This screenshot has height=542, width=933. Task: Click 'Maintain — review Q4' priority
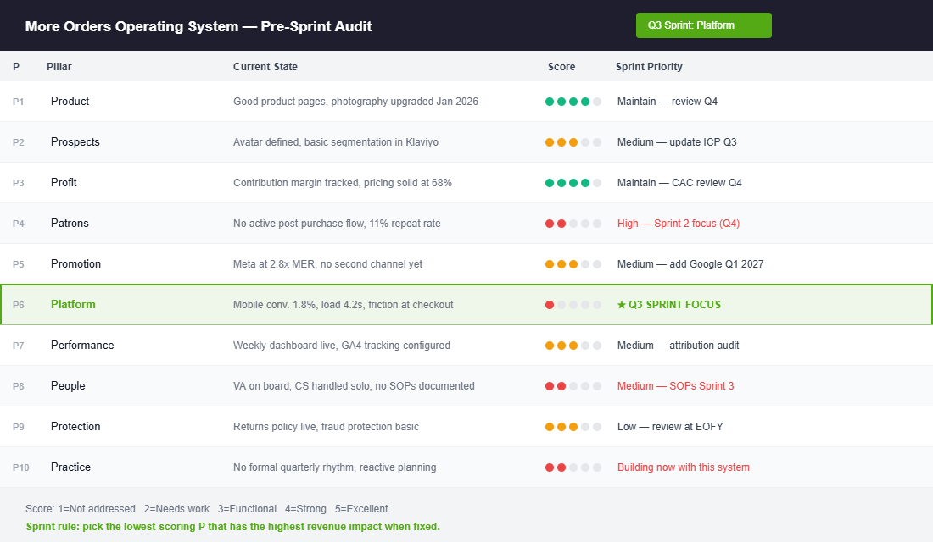point(667,102)
